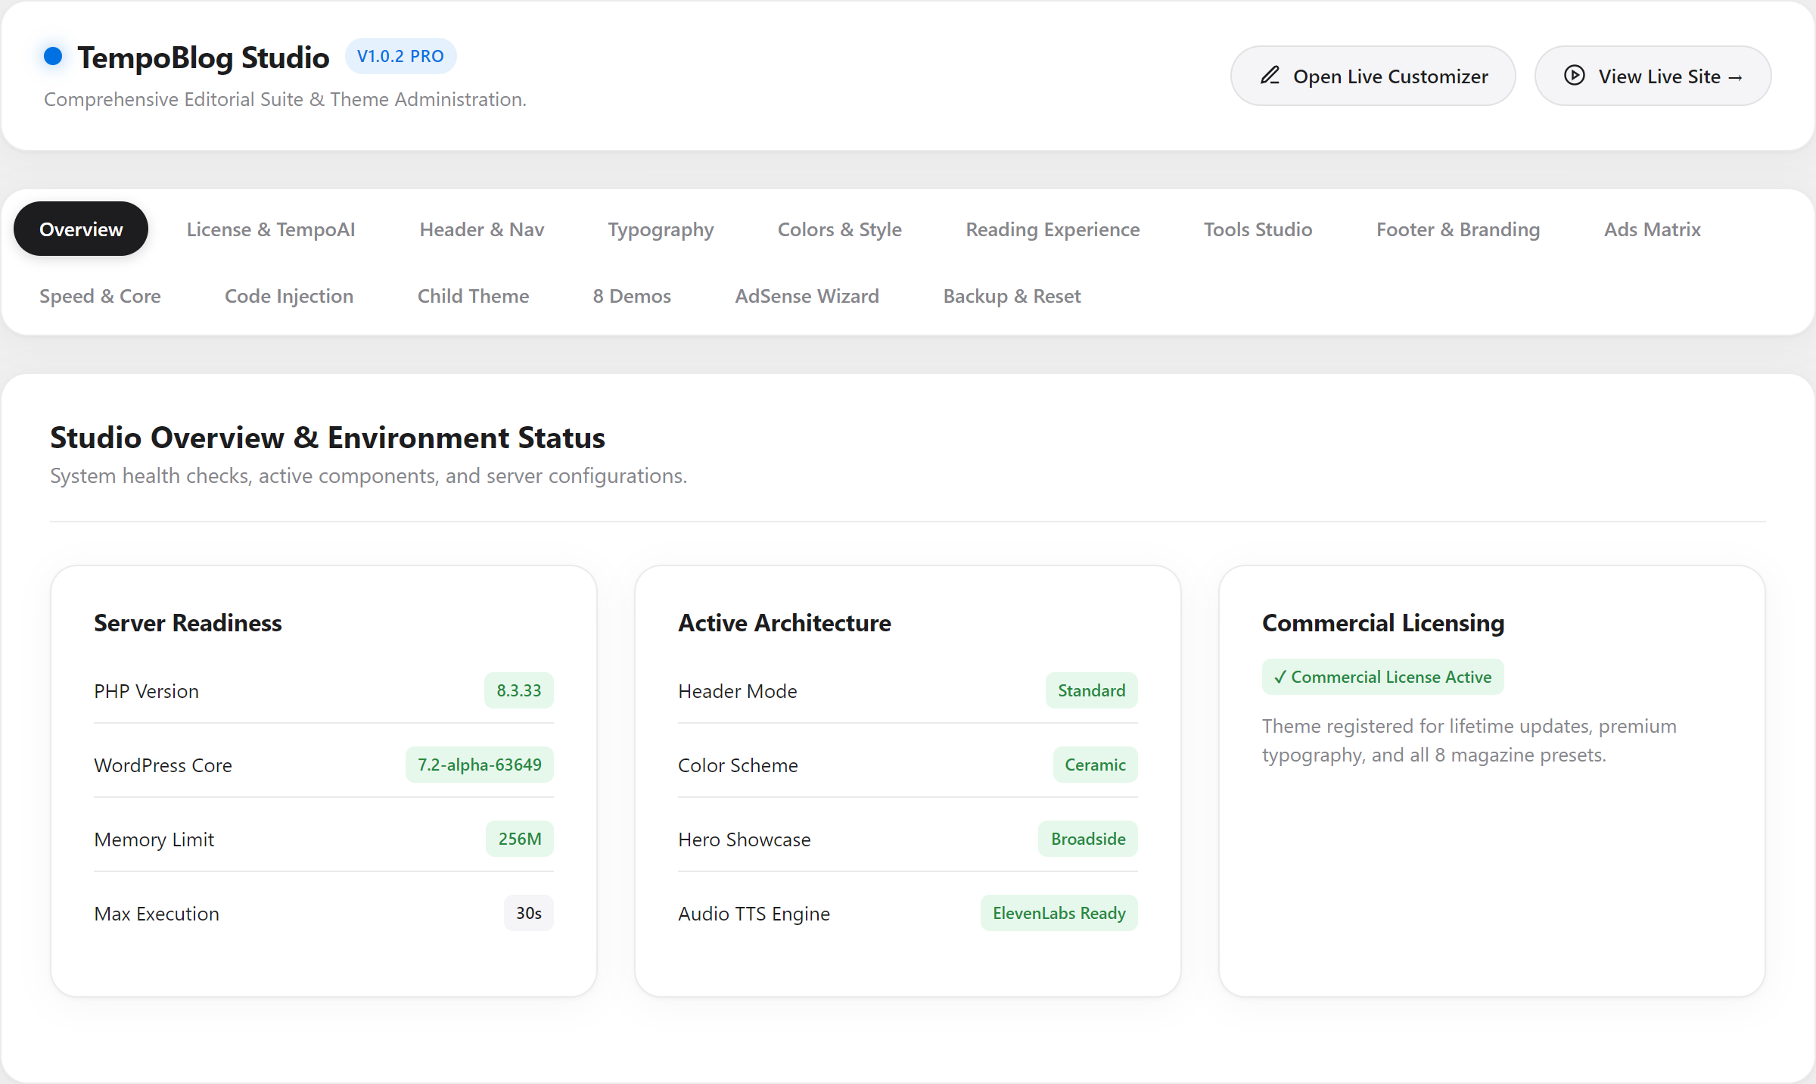Click the TempoBlog Studio title
The height and width of the screenshot is (1084, 1816).
pyautogui.click(x=203, y=58)
